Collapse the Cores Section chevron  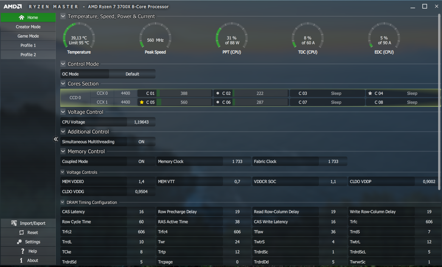(63, 84)
